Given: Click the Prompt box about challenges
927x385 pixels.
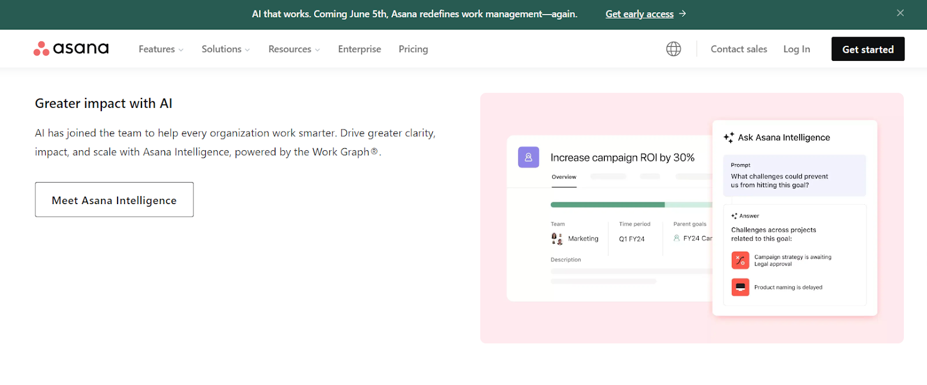Looking at the screenshot, I should click(x=794, y=176).
